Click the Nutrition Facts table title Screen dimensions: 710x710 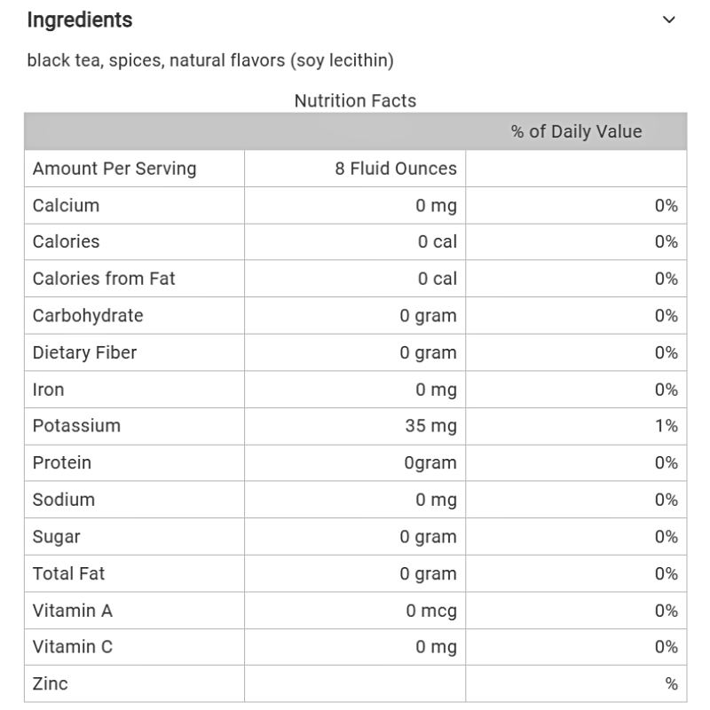tap(355, 101)
